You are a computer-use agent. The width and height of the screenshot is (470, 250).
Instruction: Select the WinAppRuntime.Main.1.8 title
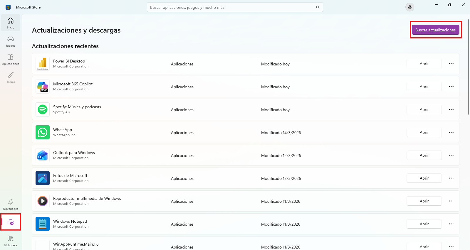click(x=76, y=244)
